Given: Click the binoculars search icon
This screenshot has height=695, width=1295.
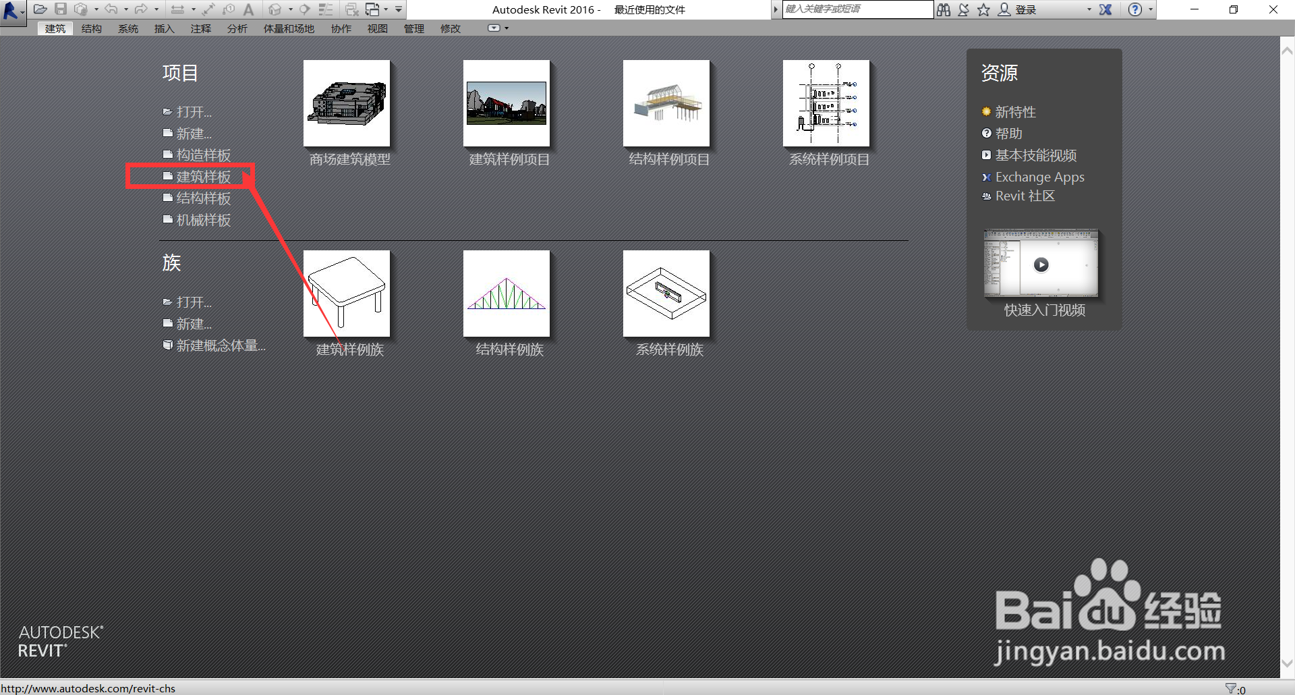Looking at the screenshot, I should (944, 9).
